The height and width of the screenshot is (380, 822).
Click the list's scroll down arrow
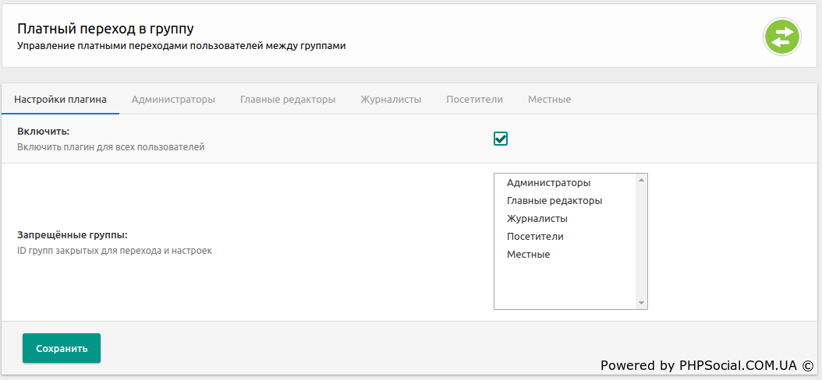(x=641, y=302)
